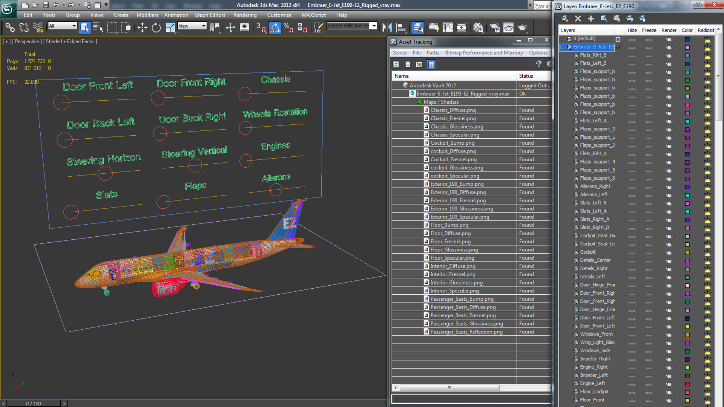This screenshot has height=407, width=724.
Task: Click the viewport Perspective label
Action: coord(27,41)
